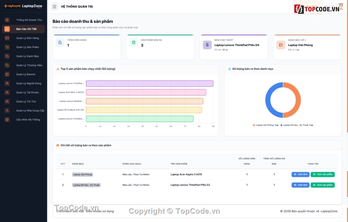348x222 pixels.
Task: Click the Quản Lý Người Dùng users icon
Action: coord(7,84)
